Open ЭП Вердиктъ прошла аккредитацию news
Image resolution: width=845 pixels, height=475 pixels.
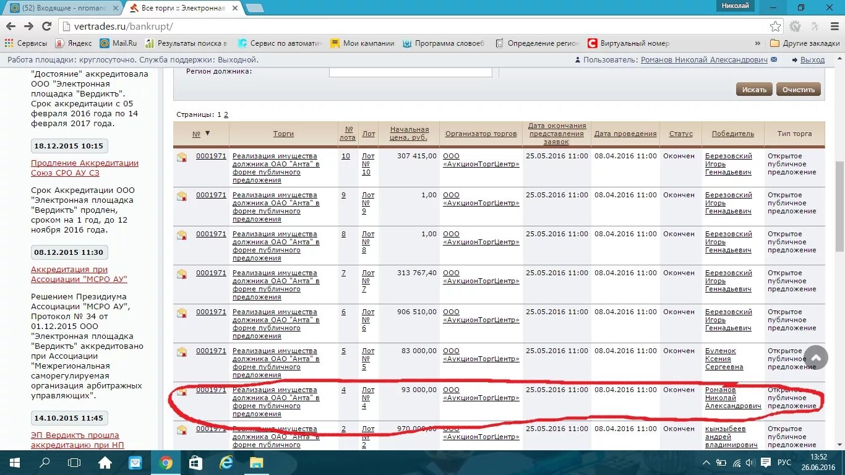(77, 440)
